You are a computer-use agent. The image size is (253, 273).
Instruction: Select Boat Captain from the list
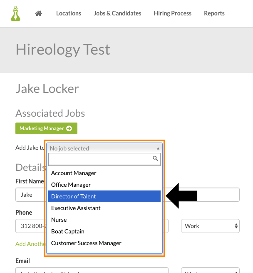coord(104,231)
